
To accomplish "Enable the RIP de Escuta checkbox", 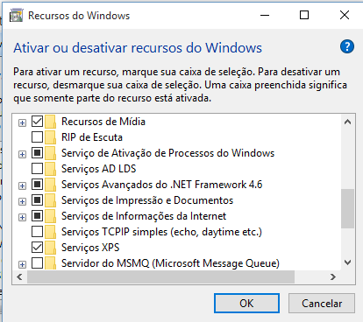I will [x=37, y=137].
